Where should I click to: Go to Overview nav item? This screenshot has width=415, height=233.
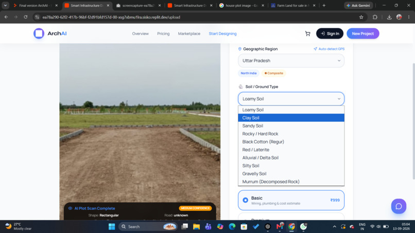140,33
